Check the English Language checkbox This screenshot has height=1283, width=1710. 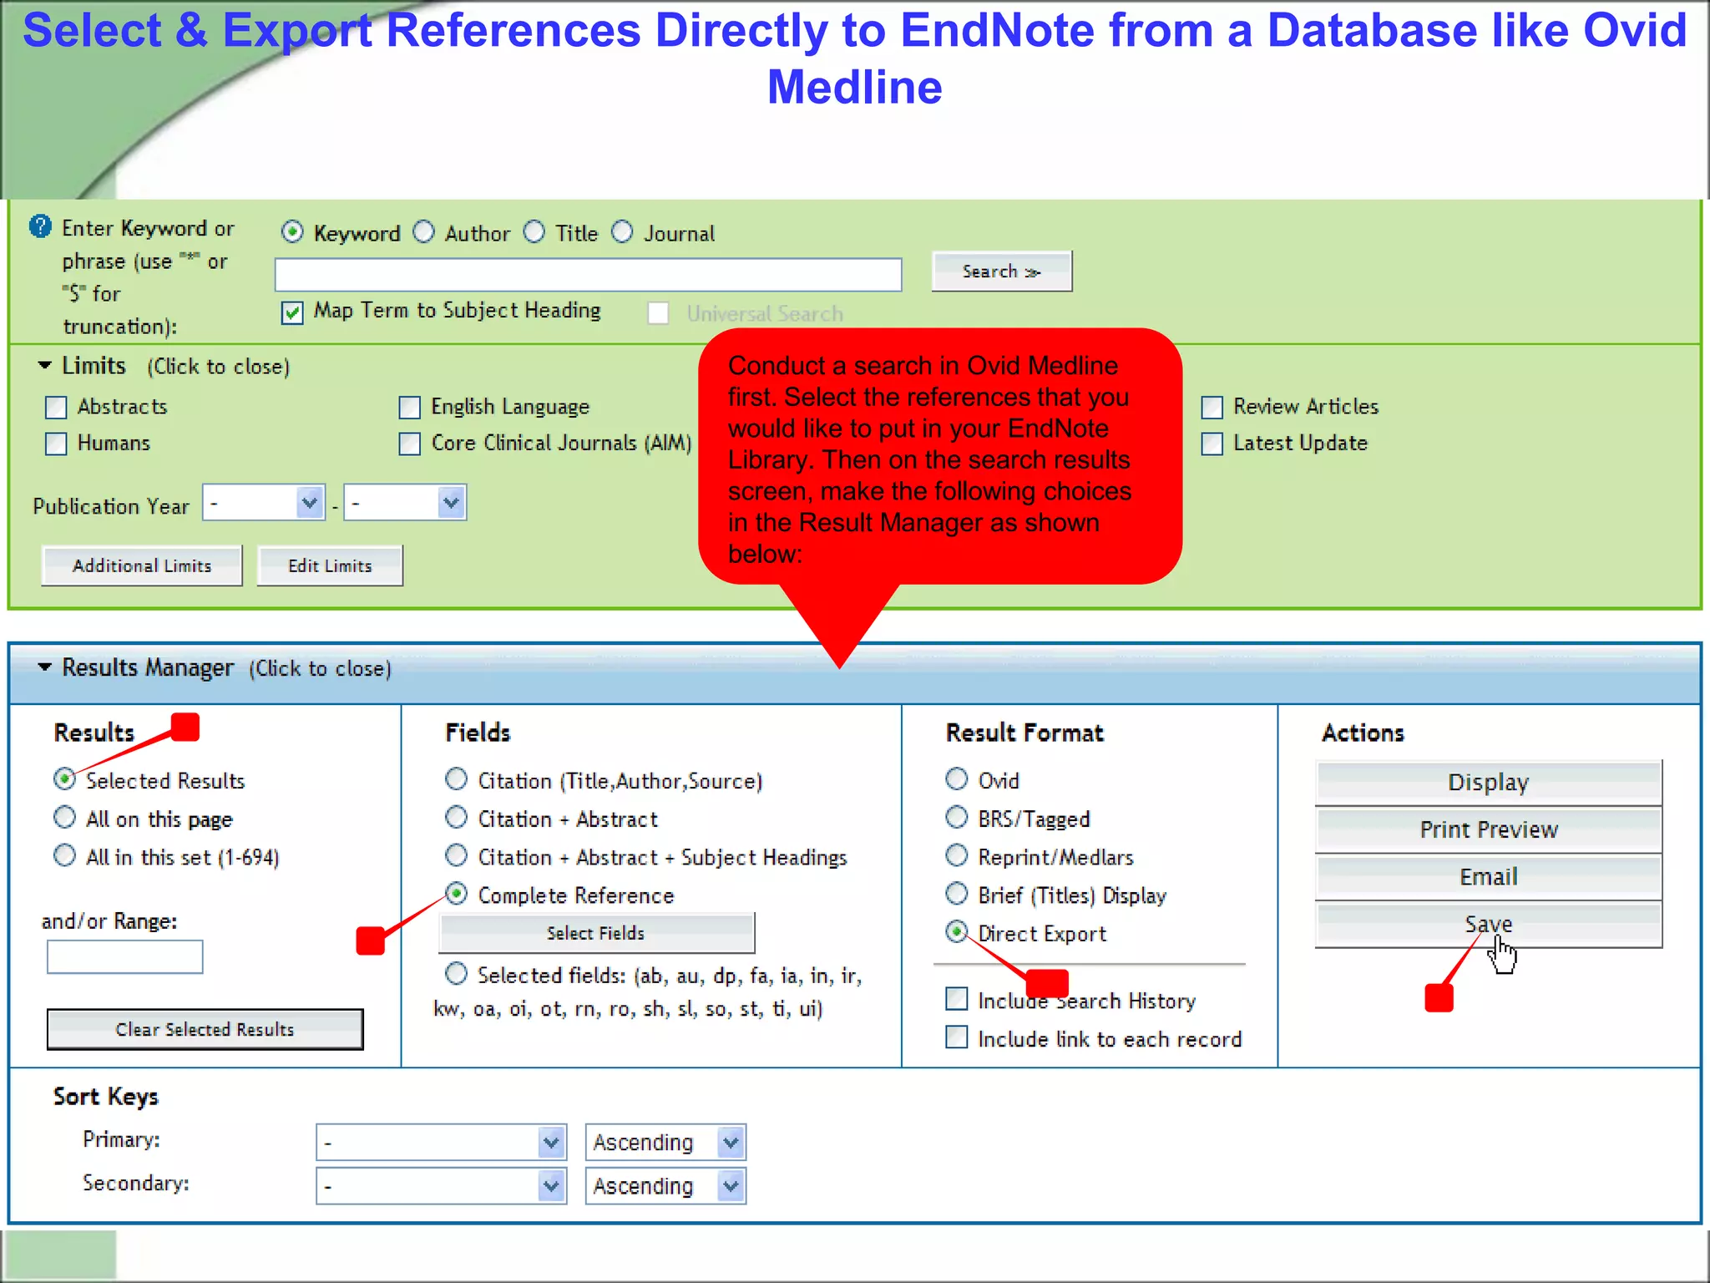point(409,408)
